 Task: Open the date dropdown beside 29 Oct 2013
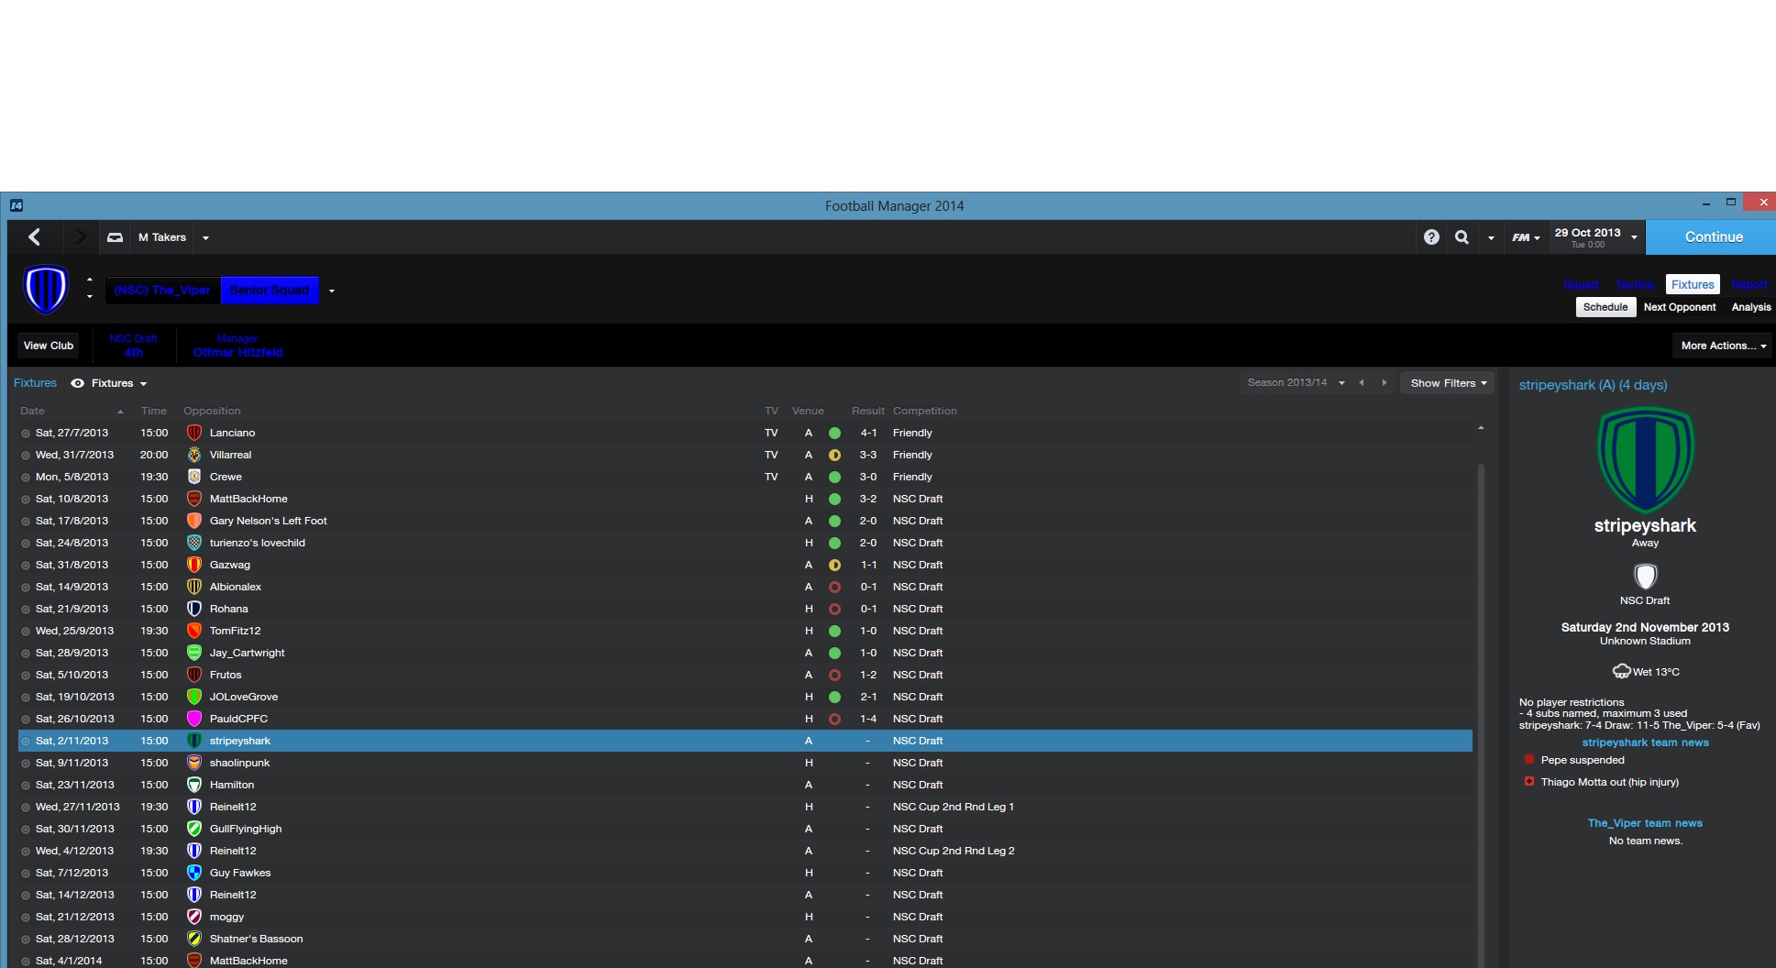coord(1634,237)
